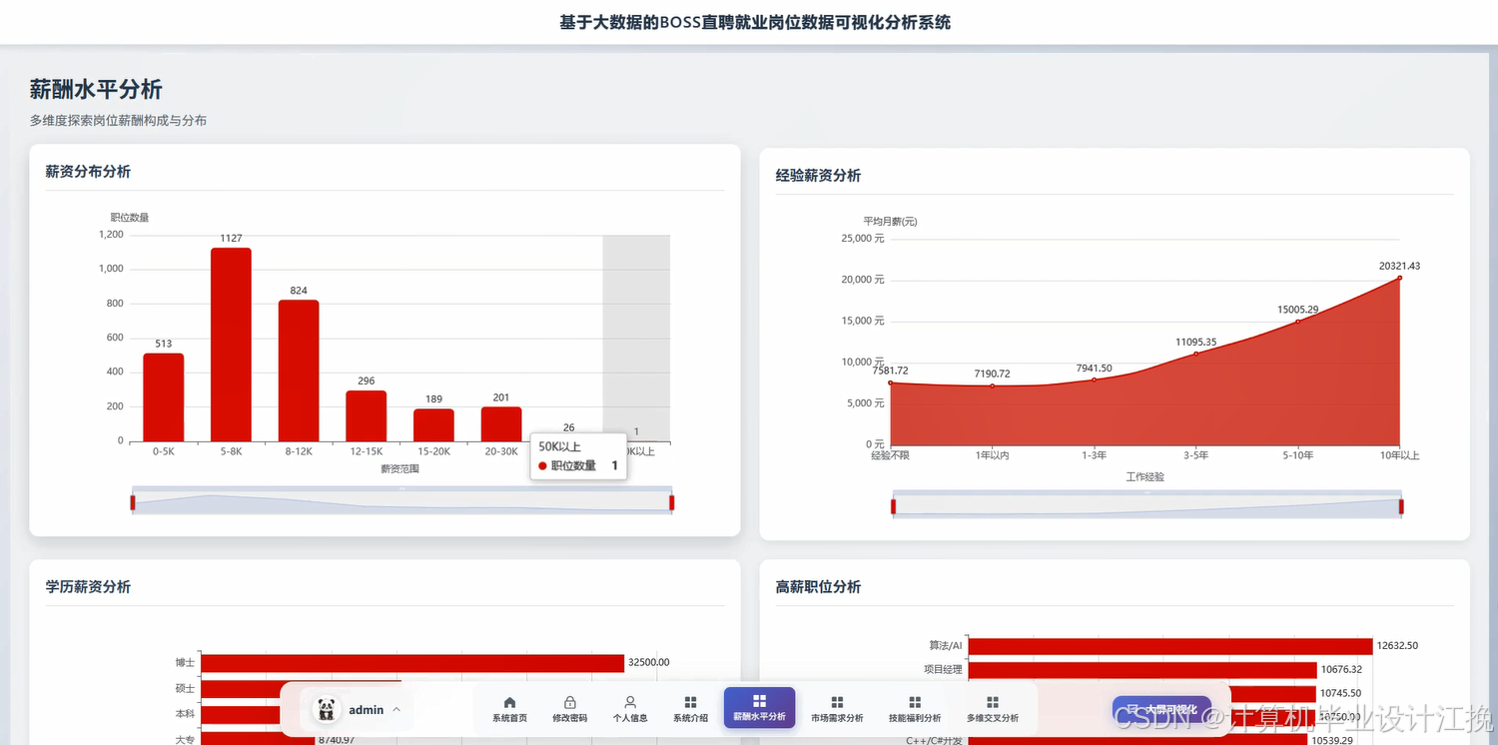Click the 硕士 label in 学历薪资分析
1498x745 pixels.
click(x=185, y=689)
